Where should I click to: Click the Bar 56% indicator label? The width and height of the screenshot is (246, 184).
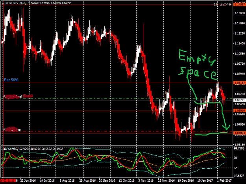coord(11,80)
